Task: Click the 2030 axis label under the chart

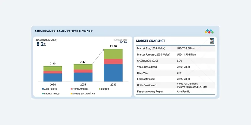Action: click(x=113, y=85)
